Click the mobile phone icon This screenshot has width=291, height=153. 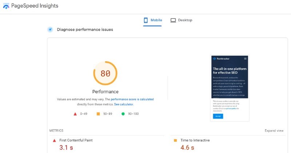tap(146, 20)
